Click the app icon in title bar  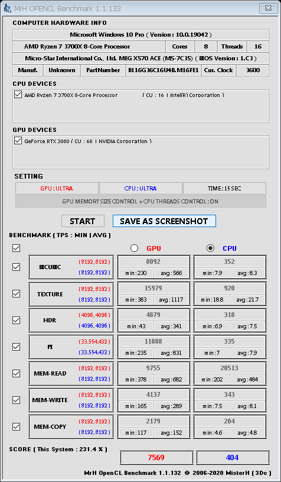coord(8,8)
